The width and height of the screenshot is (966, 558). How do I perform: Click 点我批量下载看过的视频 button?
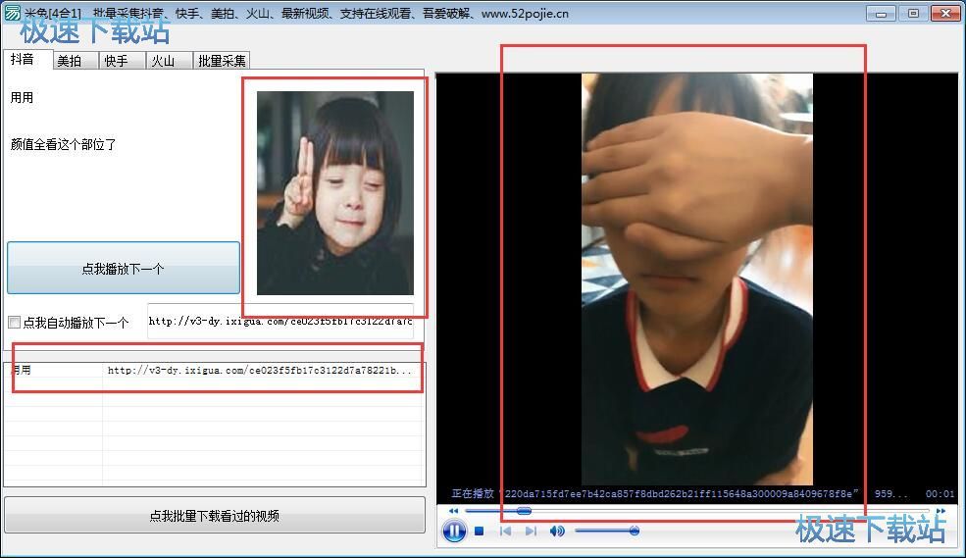[x=215, y=516]
